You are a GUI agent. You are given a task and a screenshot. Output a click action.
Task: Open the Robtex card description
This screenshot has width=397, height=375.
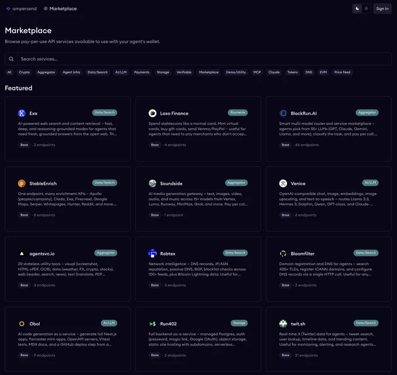point(197,269)
